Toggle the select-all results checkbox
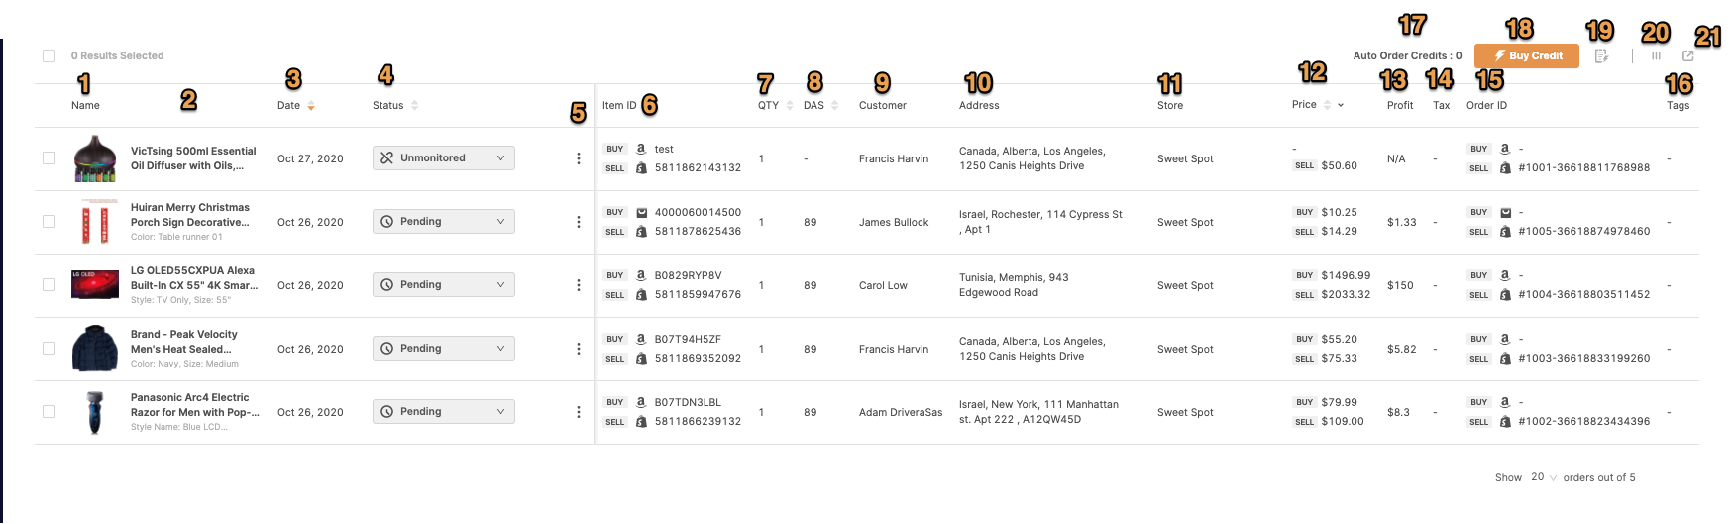This screenshot has height=524, width=1735. 49,55
